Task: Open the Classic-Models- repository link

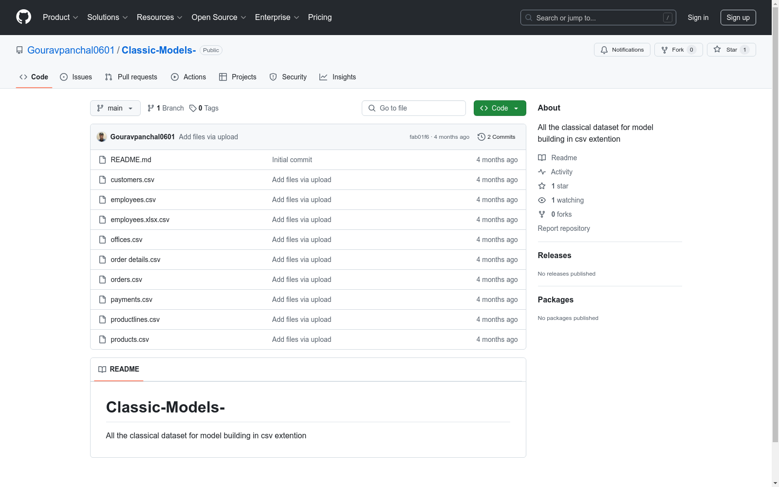Action: (x=159, y=50)
